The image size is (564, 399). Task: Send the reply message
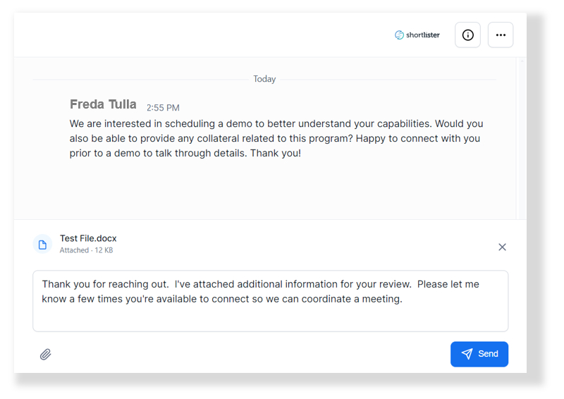tap(479, 354)
